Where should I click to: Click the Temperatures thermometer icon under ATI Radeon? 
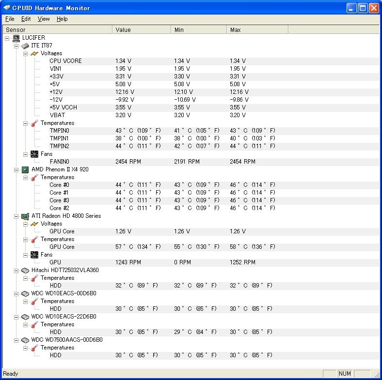(34, 240)
